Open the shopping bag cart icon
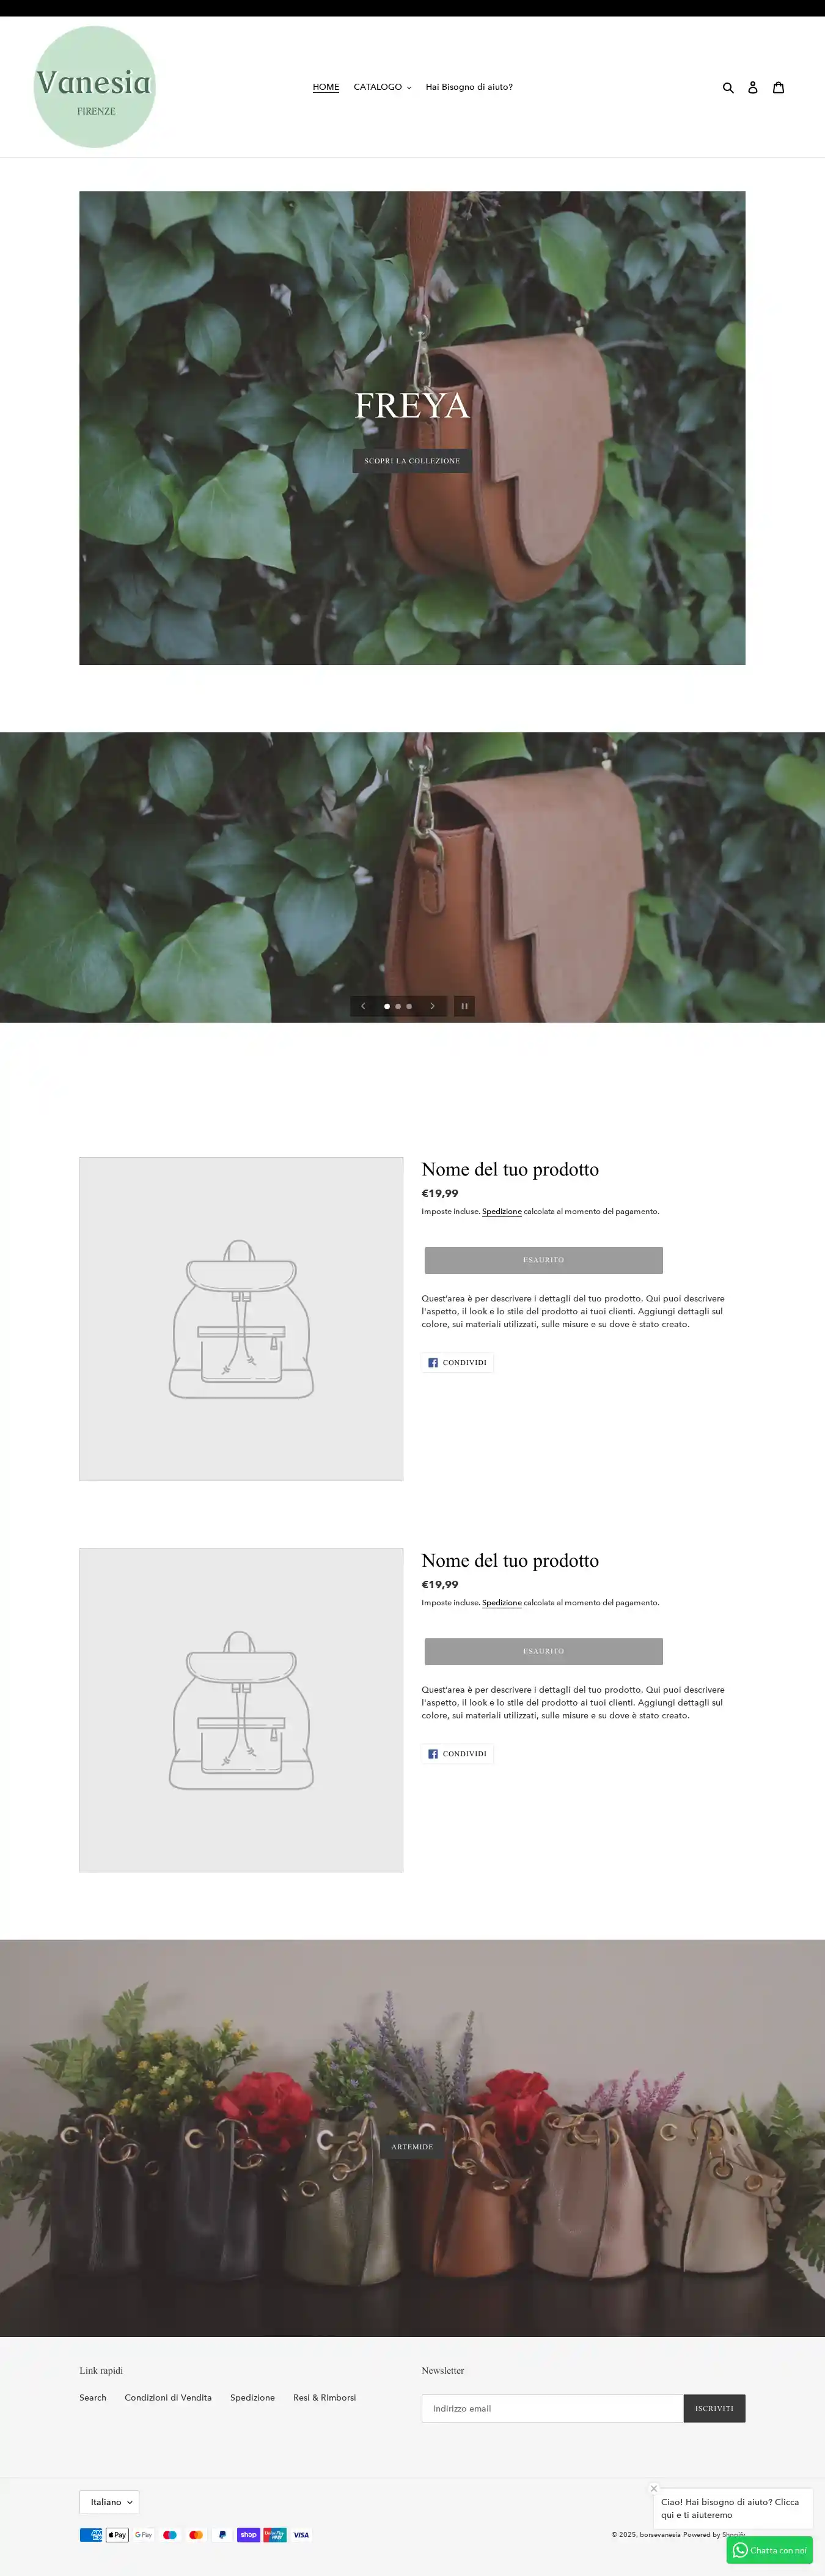The width and height of the screenshot is (825, 2576). point(778,87)
